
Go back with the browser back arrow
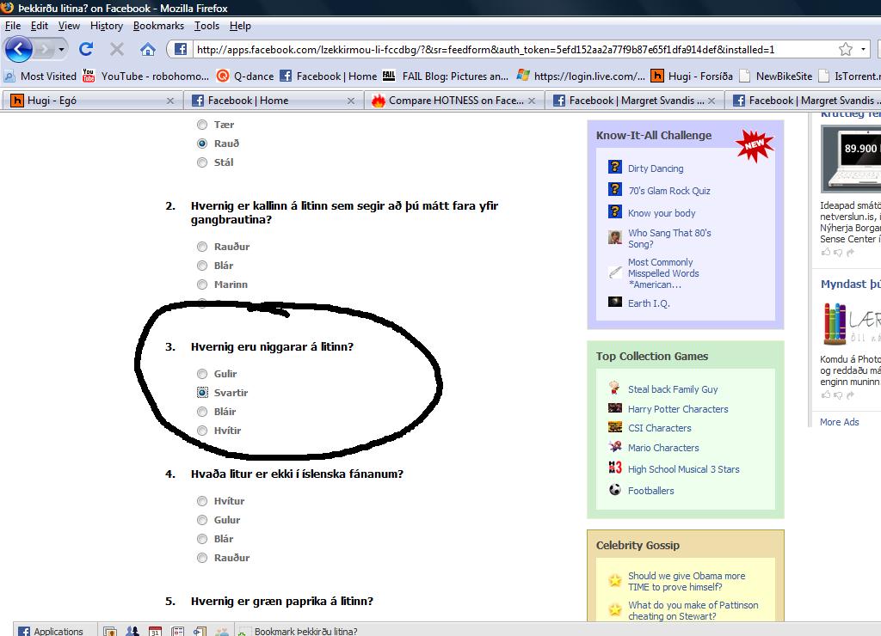point(19,49)
